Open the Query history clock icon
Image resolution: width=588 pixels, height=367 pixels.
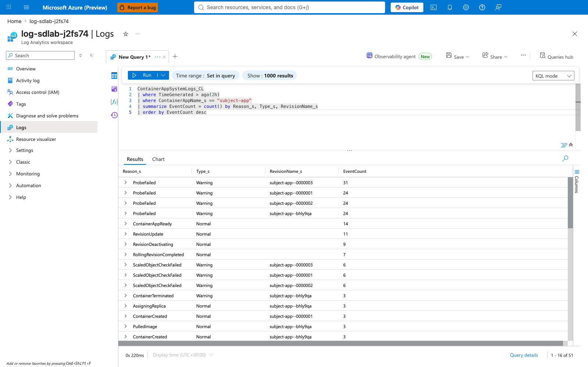point(114,115)
